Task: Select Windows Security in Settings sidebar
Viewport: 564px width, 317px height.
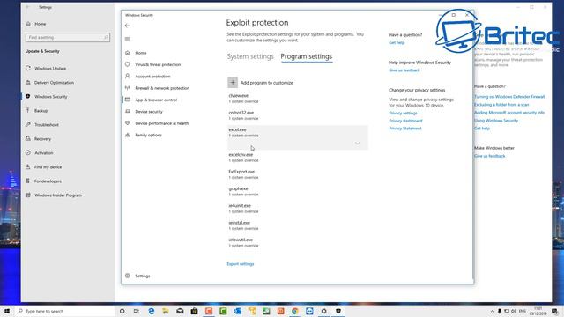Action: [x=51, y=97]
